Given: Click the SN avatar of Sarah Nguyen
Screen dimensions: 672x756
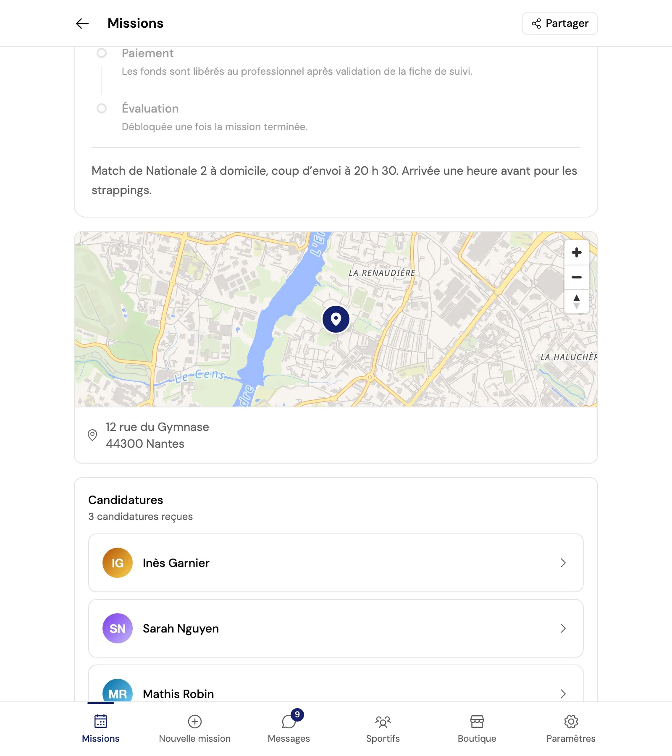Looking at the screenshot, I should [118, 628].
